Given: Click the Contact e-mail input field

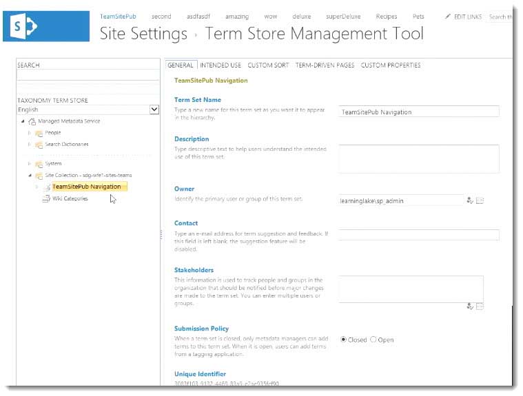Looking at the screenshot, I should pyautogui.click(x=419, y=235).
